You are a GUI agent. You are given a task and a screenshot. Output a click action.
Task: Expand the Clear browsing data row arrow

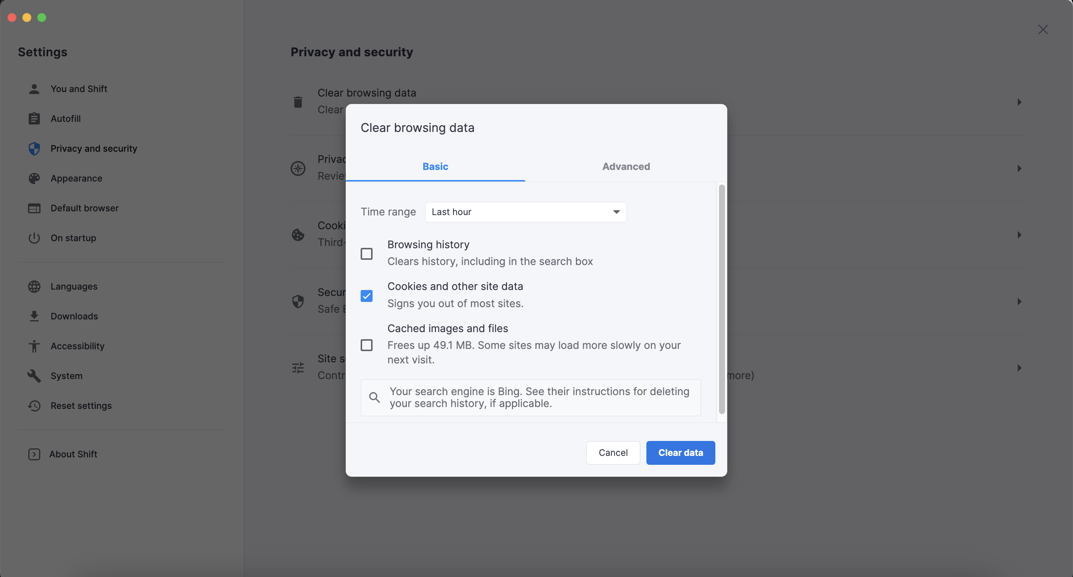pos(1019,102)
